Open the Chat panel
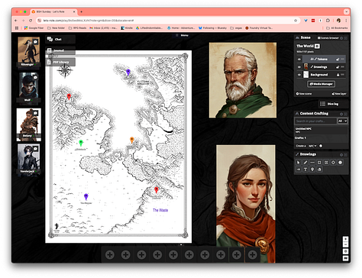 pos(60,39)
